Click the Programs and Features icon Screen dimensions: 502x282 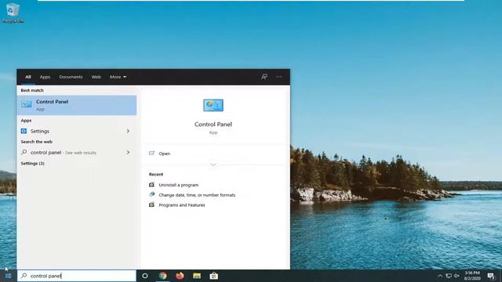tap(151, 204)
